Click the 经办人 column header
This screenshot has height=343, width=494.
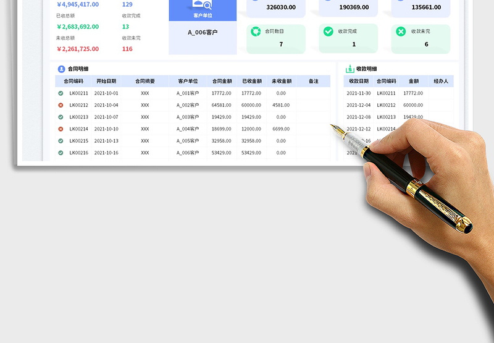pos(441,82)
